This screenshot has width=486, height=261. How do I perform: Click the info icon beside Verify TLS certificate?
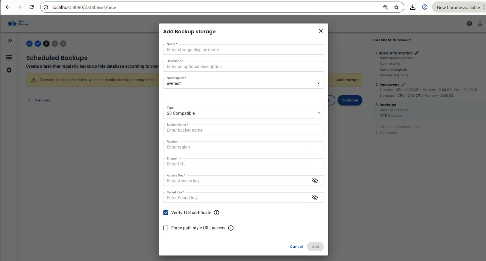coord(217,213)
